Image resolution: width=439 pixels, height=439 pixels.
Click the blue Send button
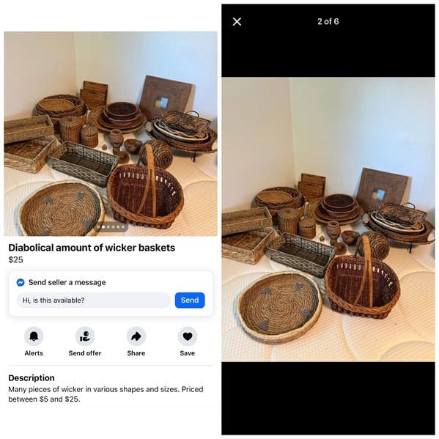coord(190,300)
